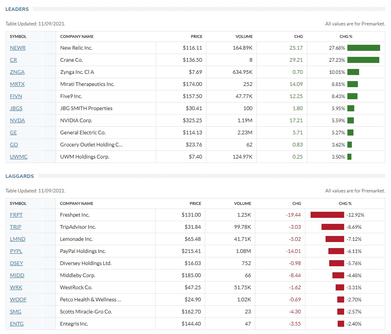Click the LEADERS section heading
391x334 pixels.
[17, 9]
